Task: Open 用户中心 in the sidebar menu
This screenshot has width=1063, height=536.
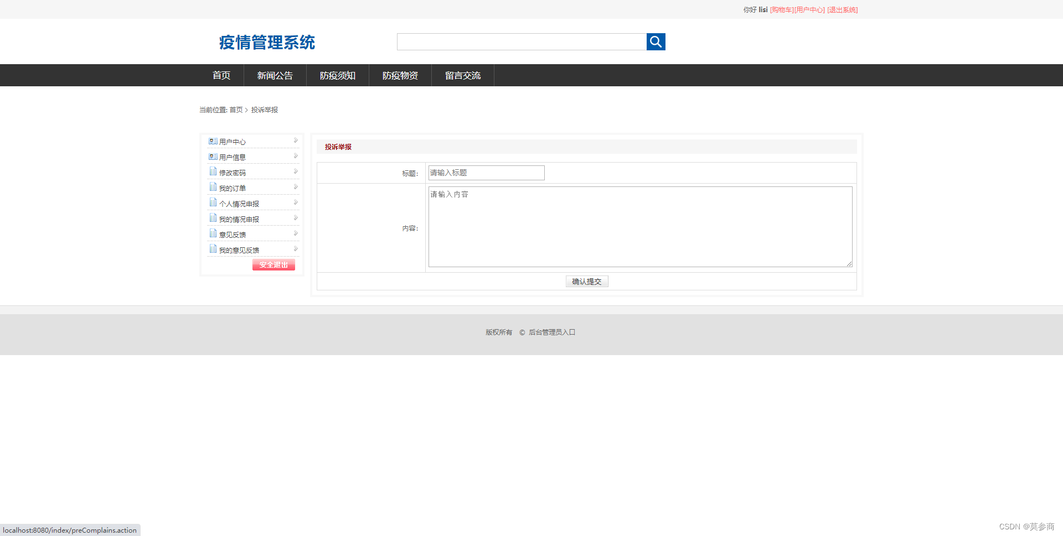Action: click(x=233, y=142)
